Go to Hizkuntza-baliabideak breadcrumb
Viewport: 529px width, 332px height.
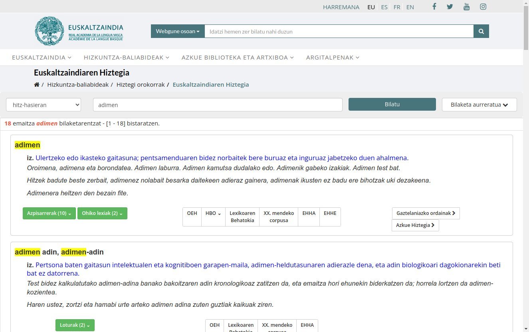(x=78, y=85)
